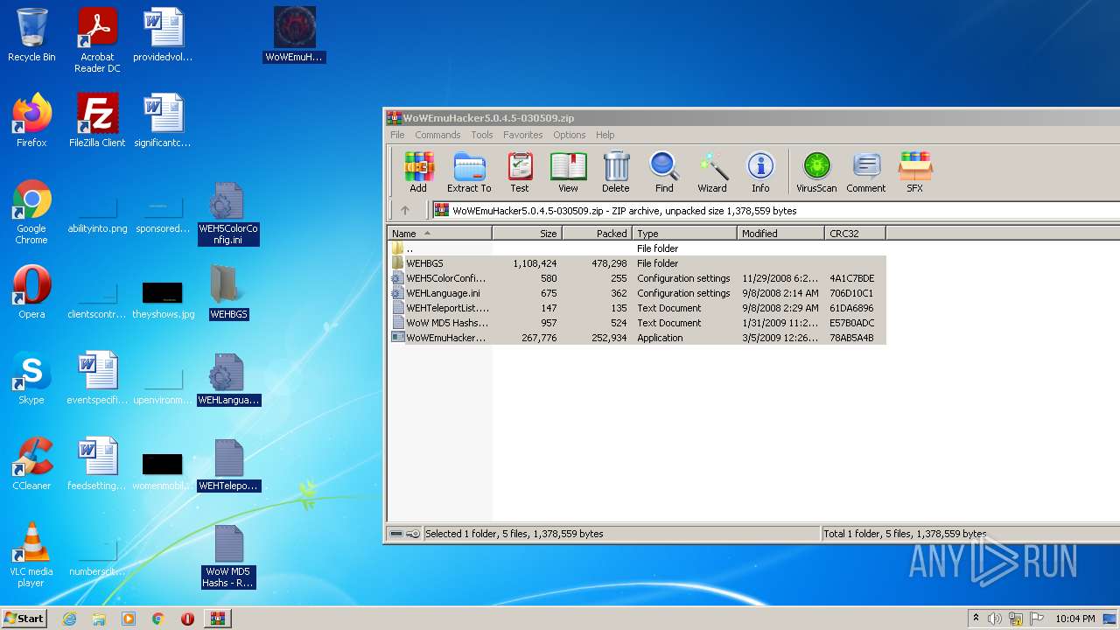Select the parent folder '..' row

(x=637, y=248)
